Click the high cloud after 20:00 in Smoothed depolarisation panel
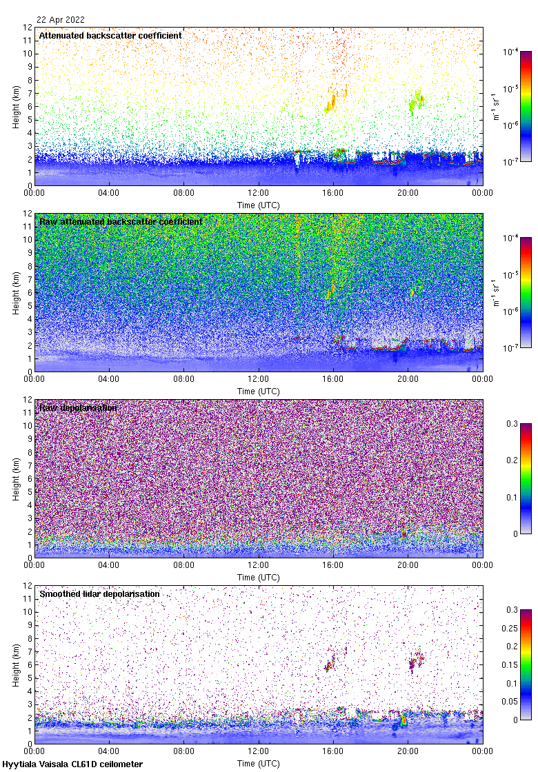The width and height of the screenshot is (538, 772). pos(417,662)
